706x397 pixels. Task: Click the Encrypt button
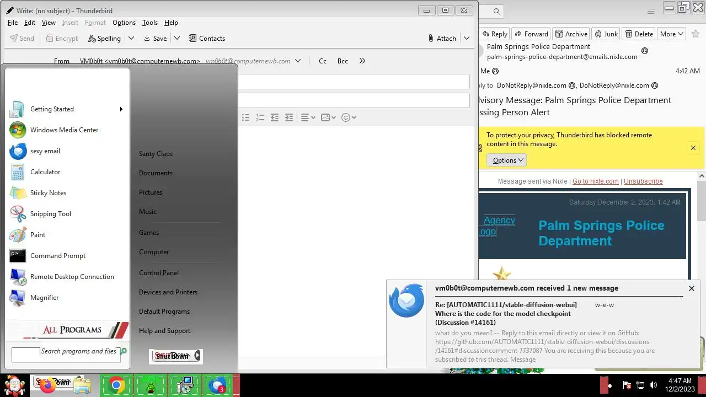62,38
